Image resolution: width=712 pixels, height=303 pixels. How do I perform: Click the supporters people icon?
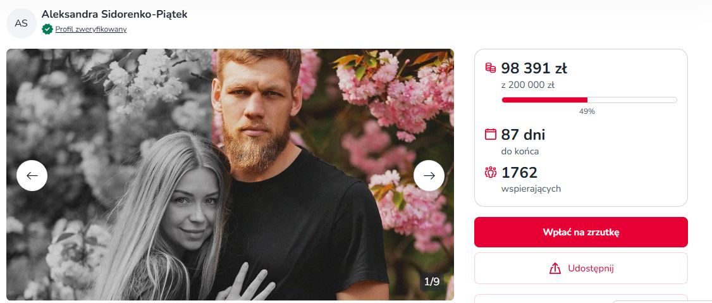[x=491, y=172]
